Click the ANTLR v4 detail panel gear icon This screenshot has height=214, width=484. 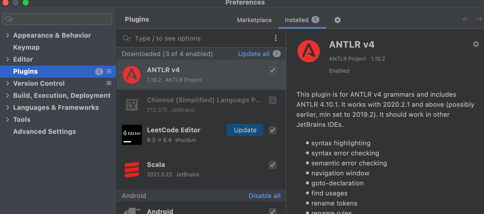click(x=476, y=44)
